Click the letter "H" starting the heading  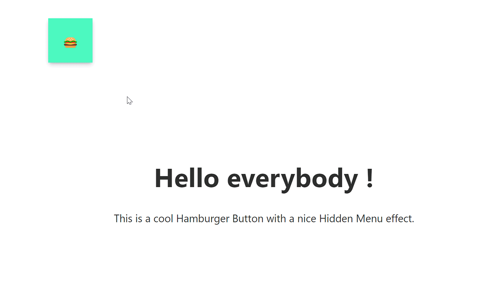pyautogui.click(x=162, y=178)
